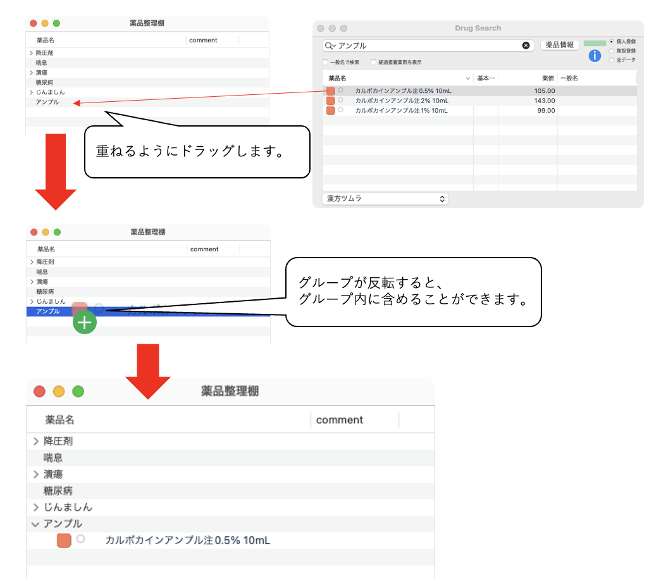Screen dimensions: 654x586
Task: Open the 薬品名 column sort chevron
Action: 467,77
